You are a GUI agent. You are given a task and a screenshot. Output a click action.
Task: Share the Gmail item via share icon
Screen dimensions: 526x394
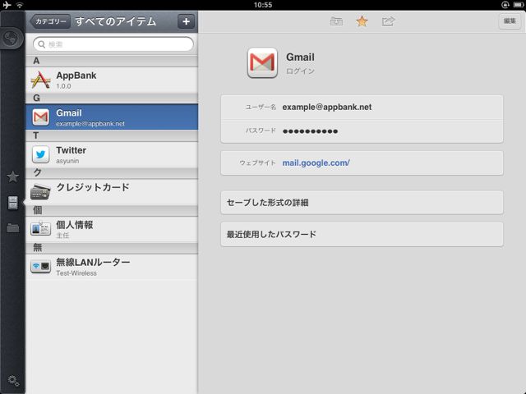388,21
